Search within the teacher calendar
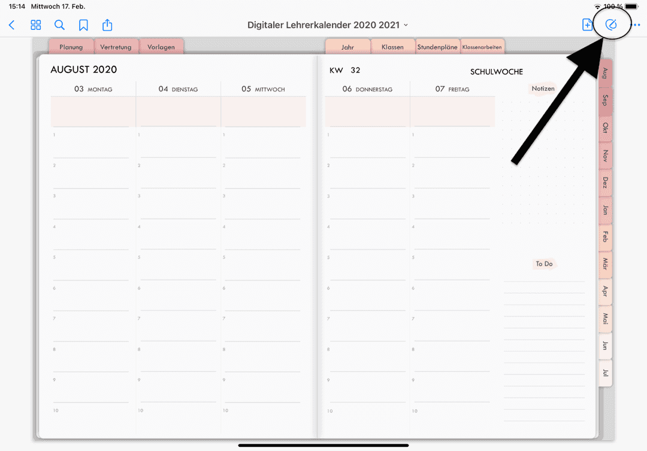 [x=59, y=25]
